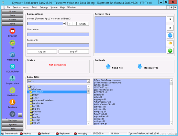Open the Import data icon

12,78
